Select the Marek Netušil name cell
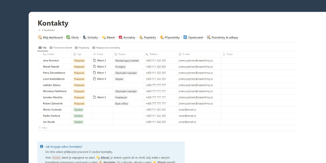 [54, 67]
